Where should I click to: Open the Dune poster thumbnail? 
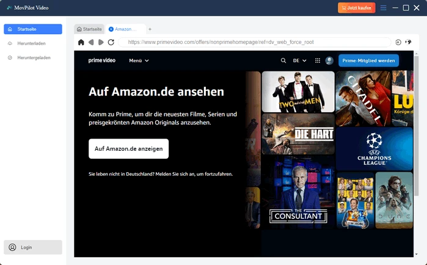tap(394, 200)
